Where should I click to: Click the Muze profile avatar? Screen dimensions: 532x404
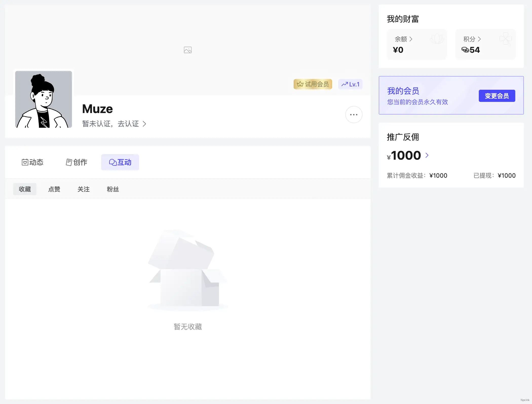click(x=44, y=99)
